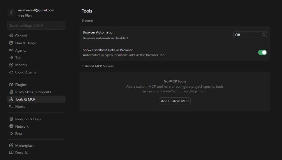Disable Show Localhost Links in Browser toggle
Screen dimensions: 282x160
tap(262, 52)
